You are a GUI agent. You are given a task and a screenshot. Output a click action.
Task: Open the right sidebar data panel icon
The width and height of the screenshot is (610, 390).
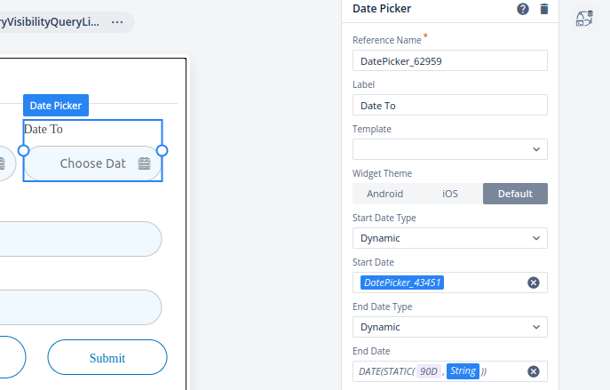coord(584,19)
